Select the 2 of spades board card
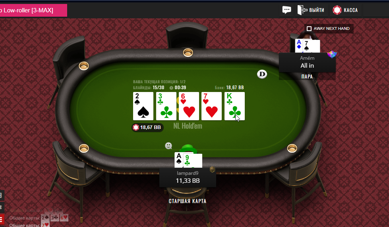Viewport: 389px width, 227px height. click(143, 106)
